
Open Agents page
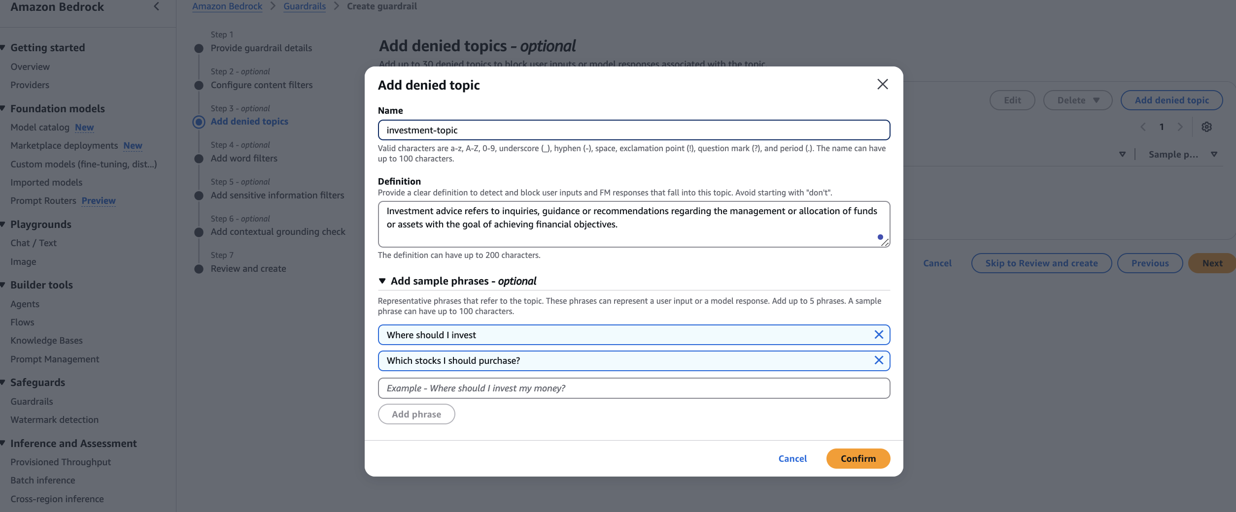pos(25,304)
